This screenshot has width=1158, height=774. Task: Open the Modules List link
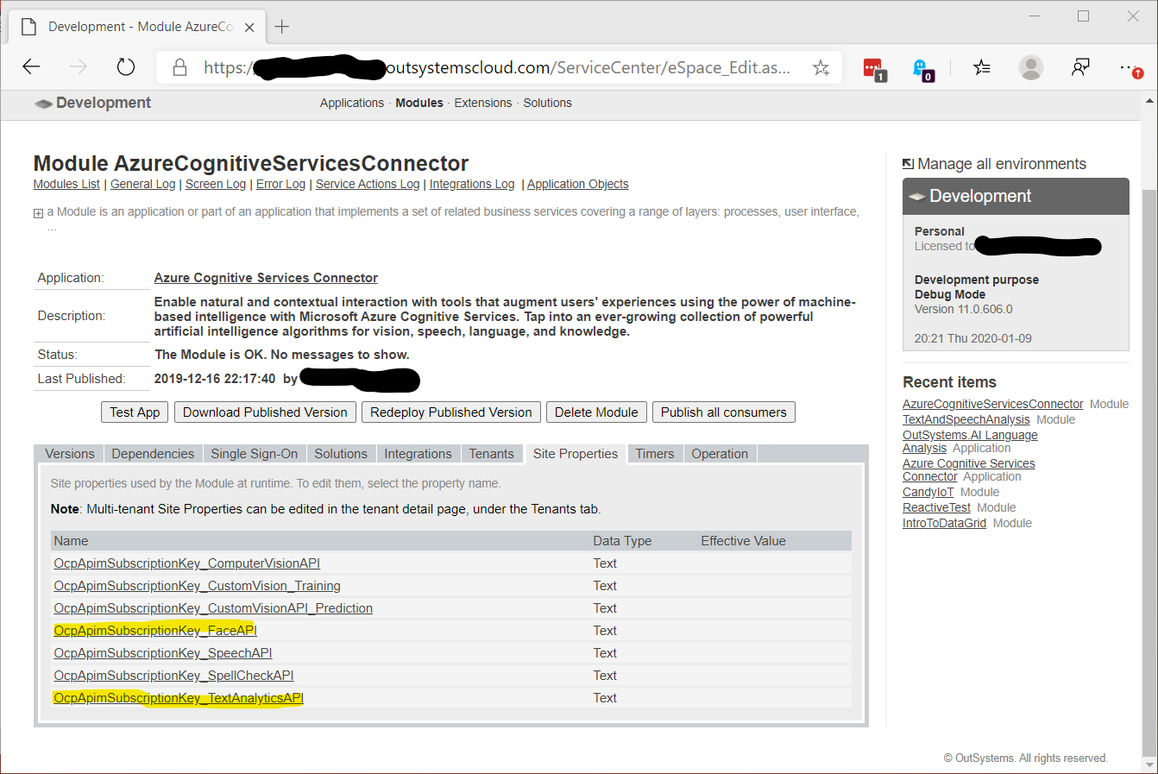(x=66, y=184)
